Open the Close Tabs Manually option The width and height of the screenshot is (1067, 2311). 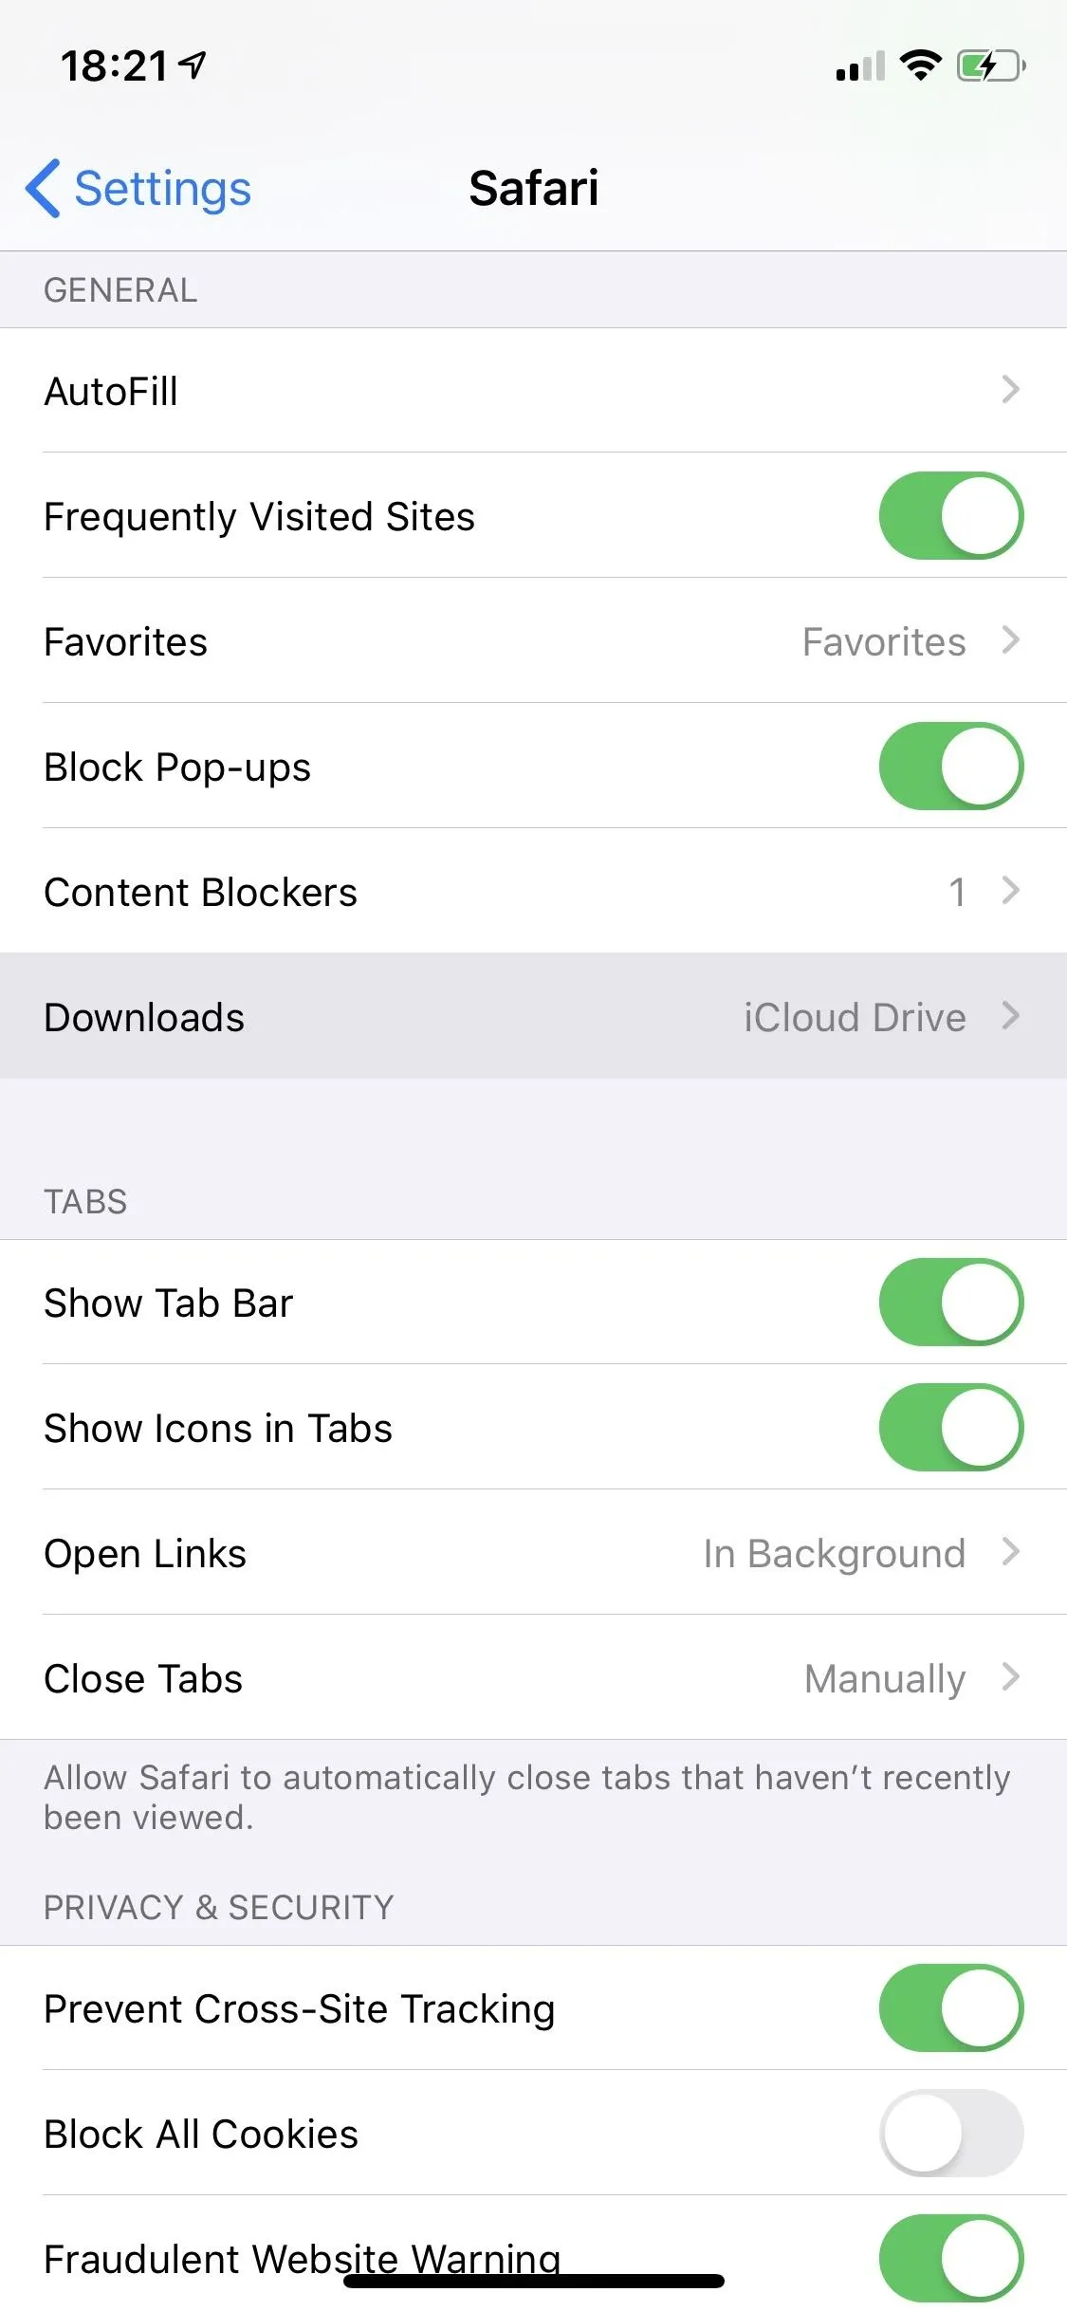click(533, 1677)
